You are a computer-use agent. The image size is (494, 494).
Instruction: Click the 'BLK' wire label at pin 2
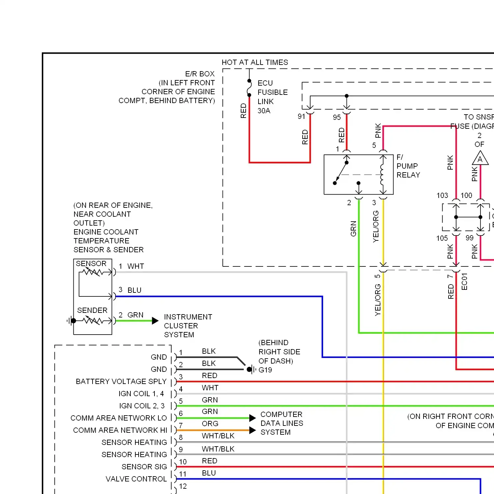point(209,363)
